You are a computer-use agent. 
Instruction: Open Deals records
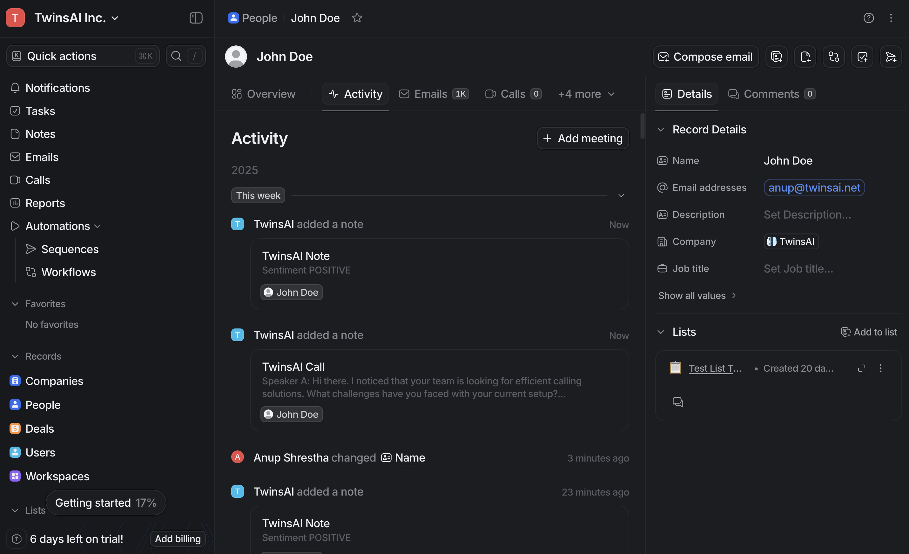click(x=32, y=429)
